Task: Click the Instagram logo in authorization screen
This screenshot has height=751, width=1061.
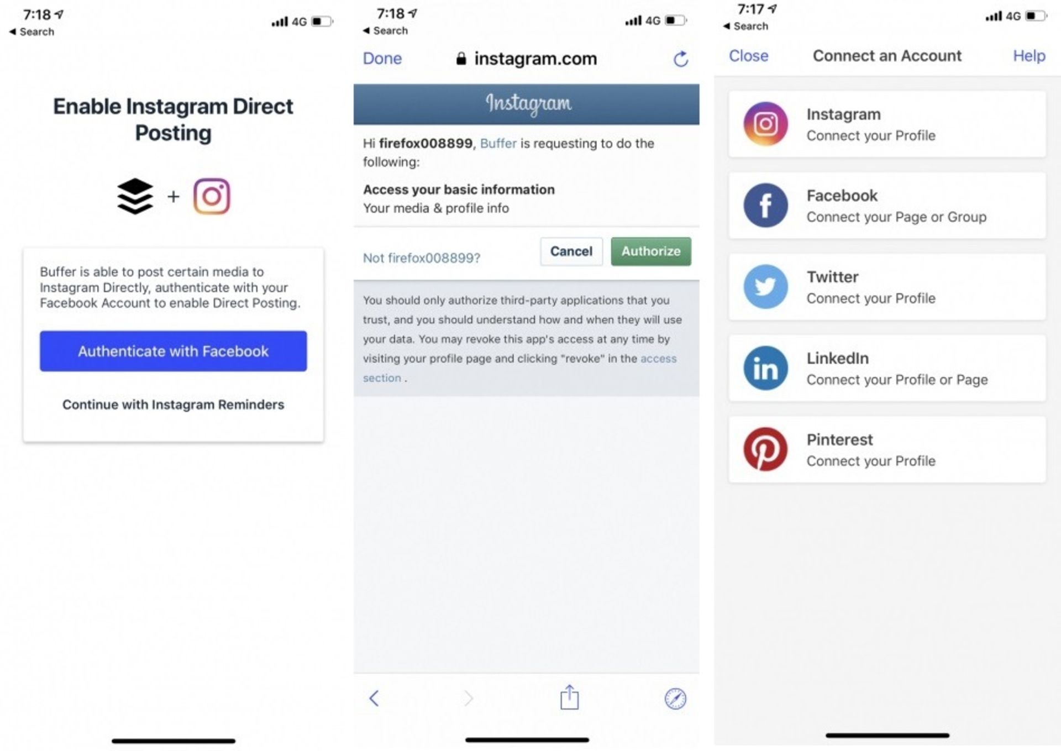Action: 530,97
